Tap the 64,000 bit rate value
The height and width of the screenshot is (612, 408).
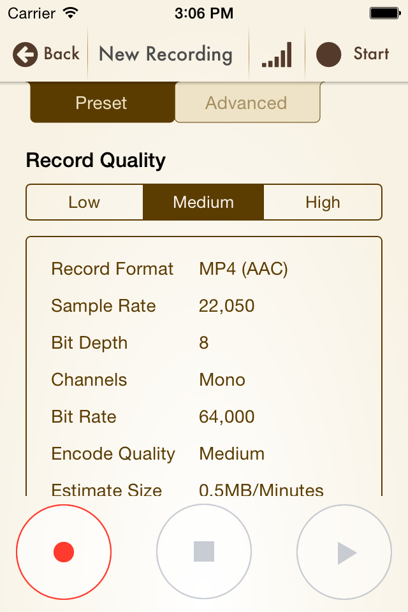tap(227, 416)
